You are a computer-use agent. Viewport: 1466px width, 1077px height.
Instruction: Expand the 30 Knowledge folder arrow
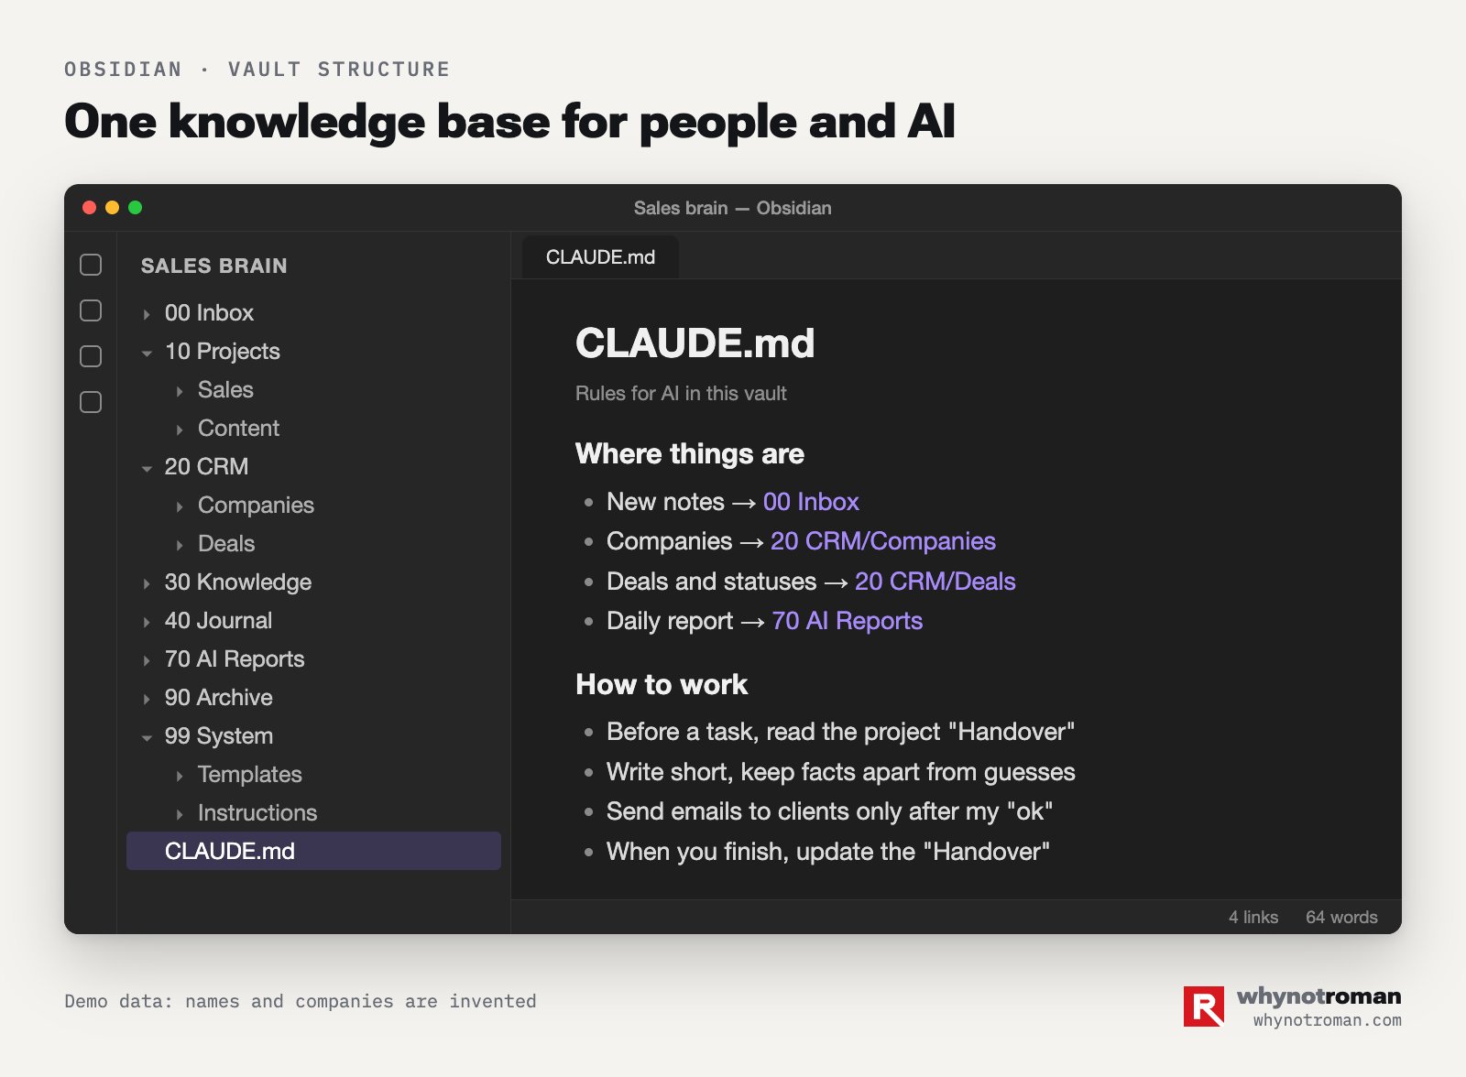(147, 583)
